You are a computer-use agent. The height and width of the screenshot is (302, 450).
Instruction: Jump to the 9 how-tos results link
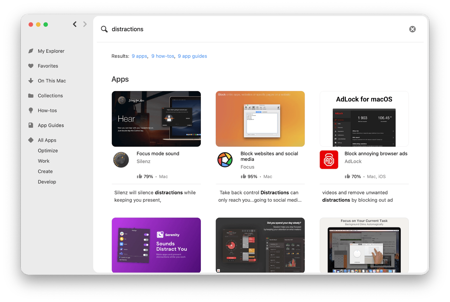[x=163, y=56]
